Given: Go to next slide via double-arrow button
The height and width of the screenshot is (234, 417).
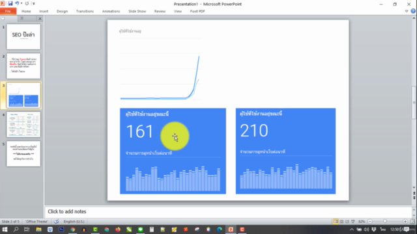Looking at the screenshot, I should point(414,198).
